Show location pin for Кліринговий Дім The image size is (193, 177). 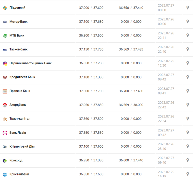tap(188, 146)
